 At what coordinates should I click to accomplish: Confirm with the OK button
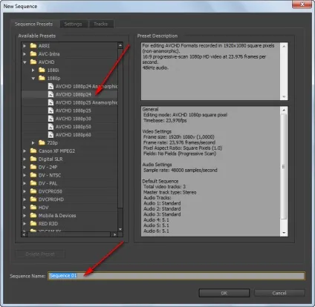coord(224,293)
